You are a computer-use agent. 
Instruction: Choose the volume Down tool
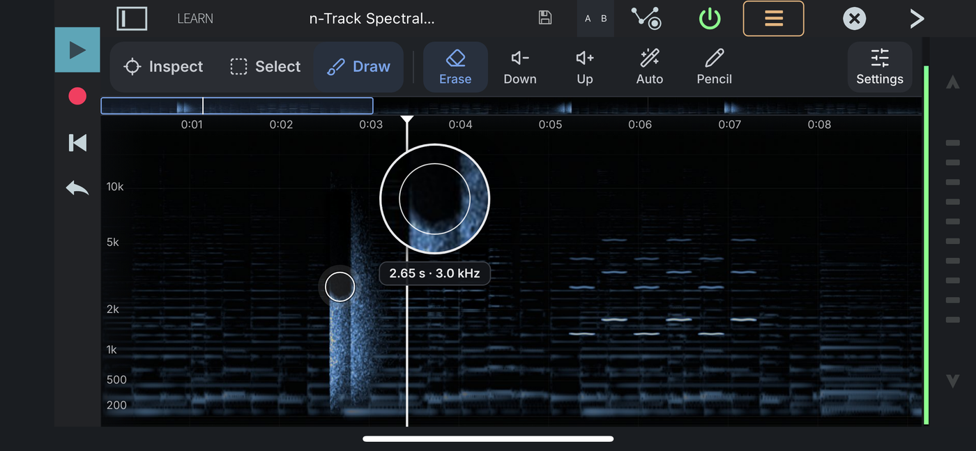[520, 67]
